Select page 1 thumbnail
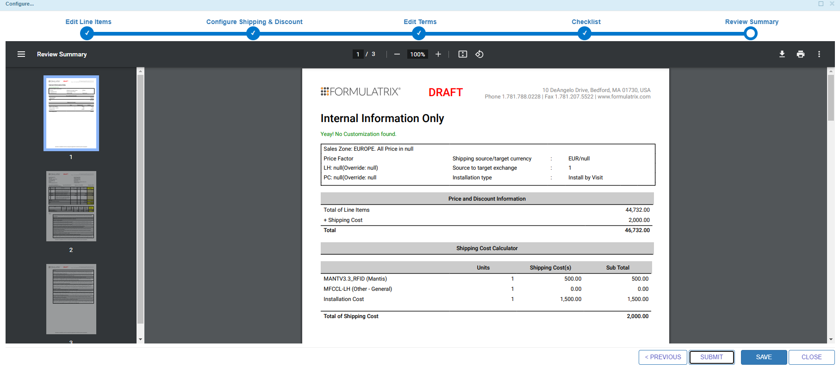 click(71, 113)
